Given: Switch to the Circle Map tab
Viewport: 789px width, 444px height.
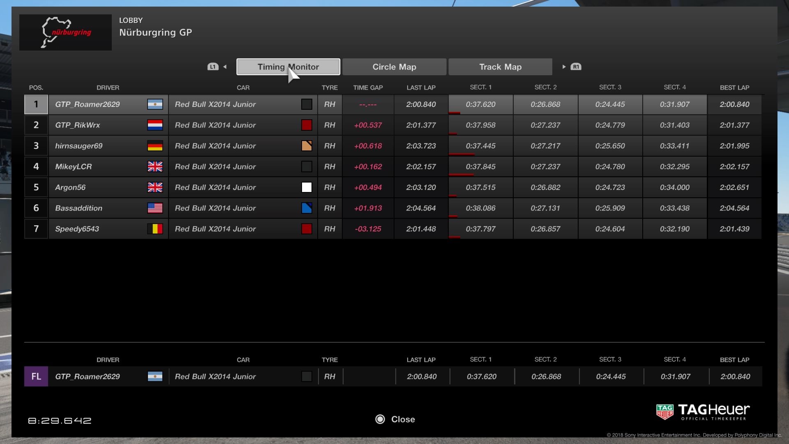Looking at the screenshot, I should click(394, 67).
